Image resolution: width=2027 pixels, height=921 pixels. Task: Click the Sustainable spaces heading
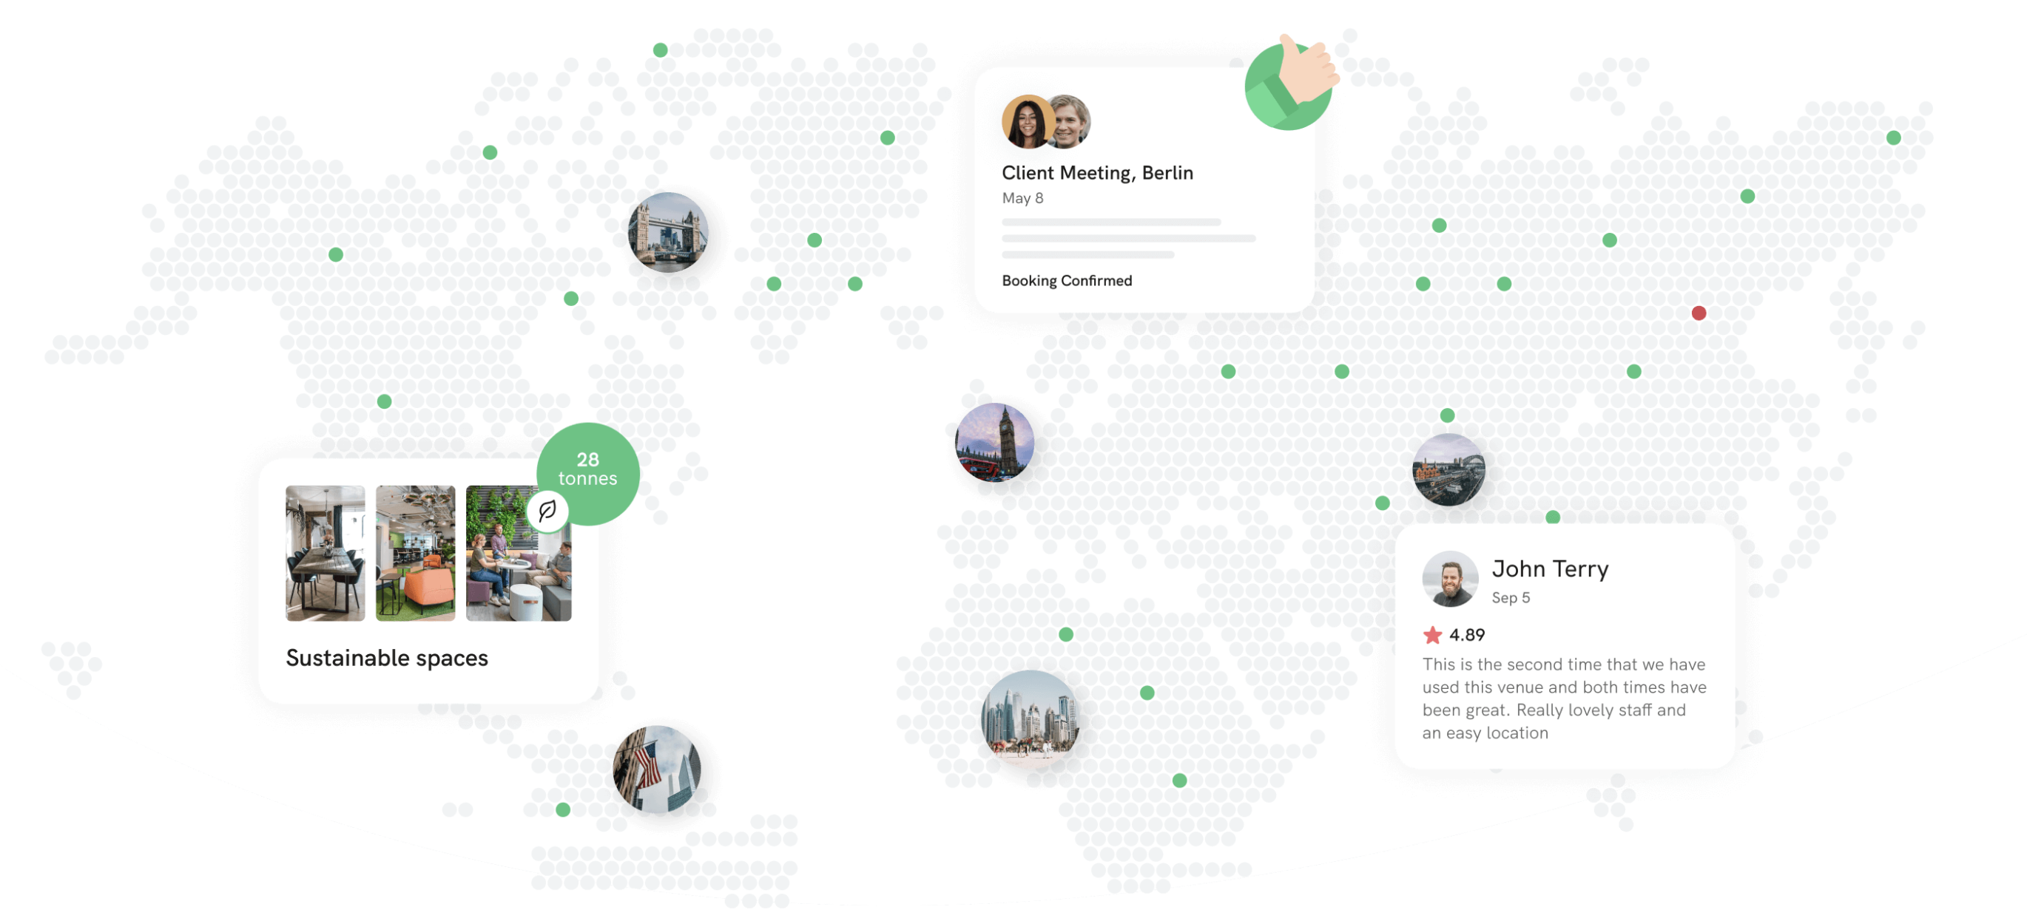click(x=386, y=658)
